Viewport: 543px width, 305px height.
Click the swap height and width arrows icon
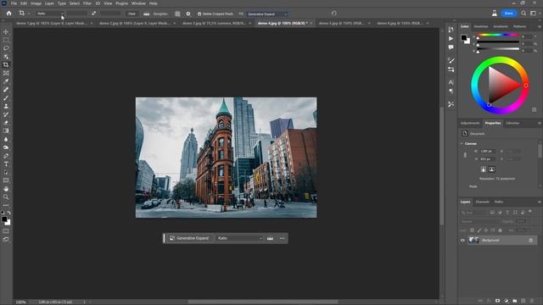[94, 14]
